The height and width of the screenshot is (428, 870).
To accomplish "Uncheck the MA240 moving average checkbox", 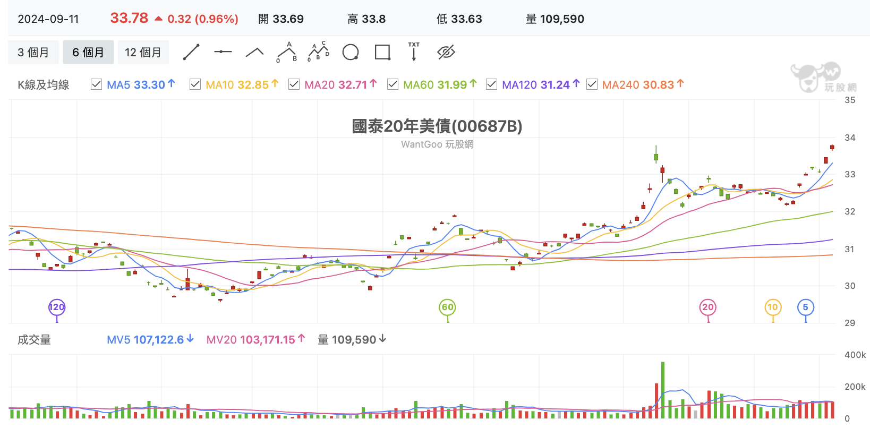I will [x=592, y=84].
